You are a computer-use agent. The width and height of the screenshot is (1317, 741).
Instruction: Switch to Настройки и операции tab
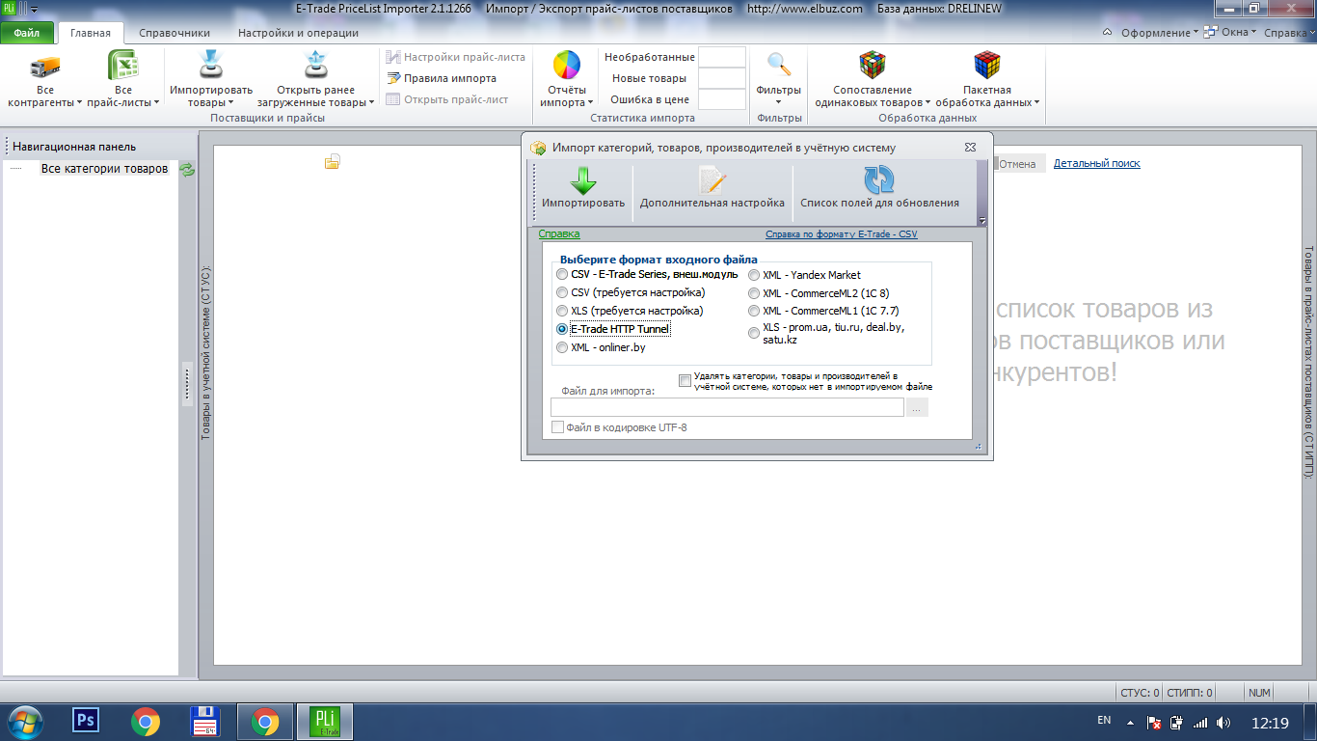coord(298,33)
